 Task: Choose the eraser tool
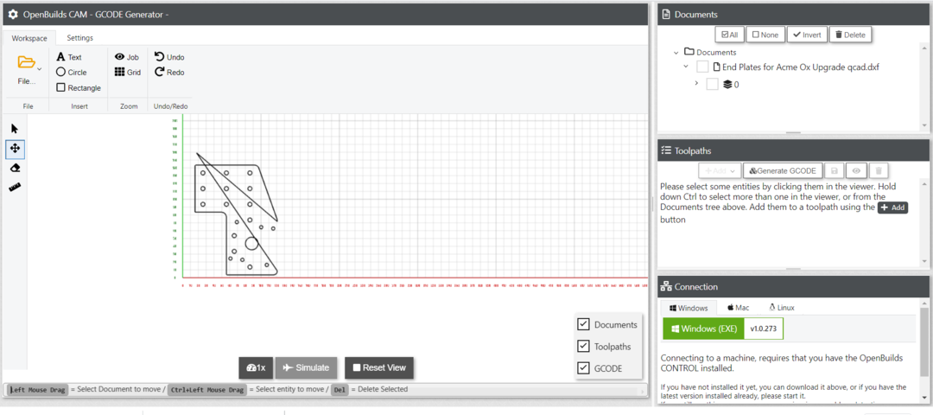(15, 168)
